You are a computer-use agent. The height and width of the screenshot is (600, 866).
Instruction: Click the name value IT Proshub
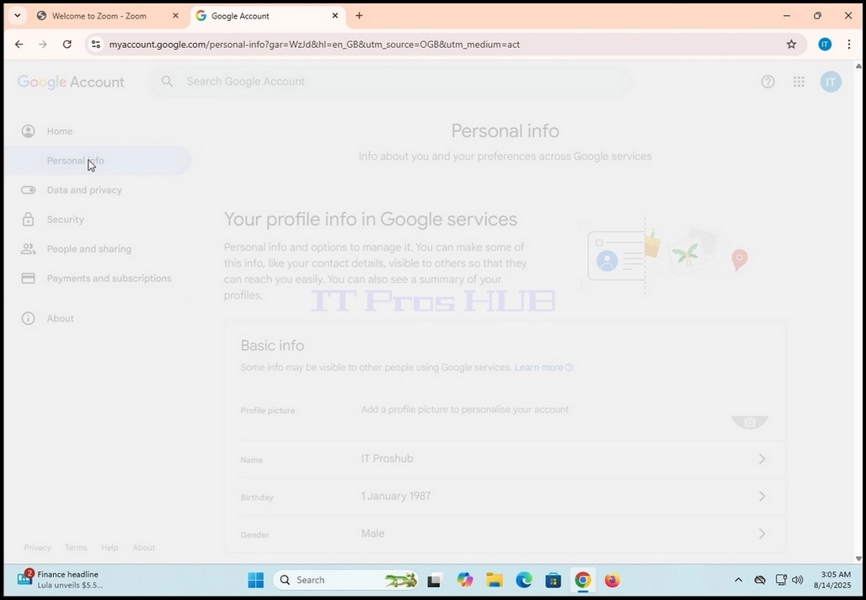point(387,459)
